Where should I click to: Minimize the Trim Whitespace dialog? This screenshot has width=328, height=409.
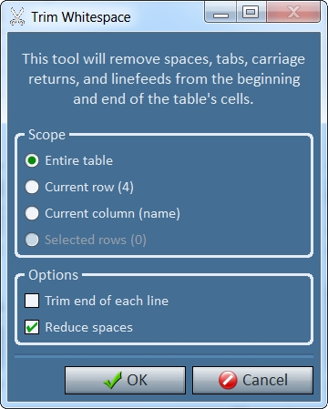pyautogui.click(x=220, y=13)
